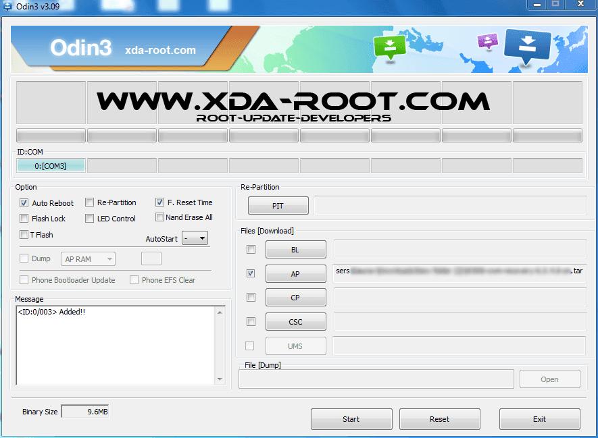Screen dimensions: 598x438
Task: Click the BL file button
Action: [295, 250]
